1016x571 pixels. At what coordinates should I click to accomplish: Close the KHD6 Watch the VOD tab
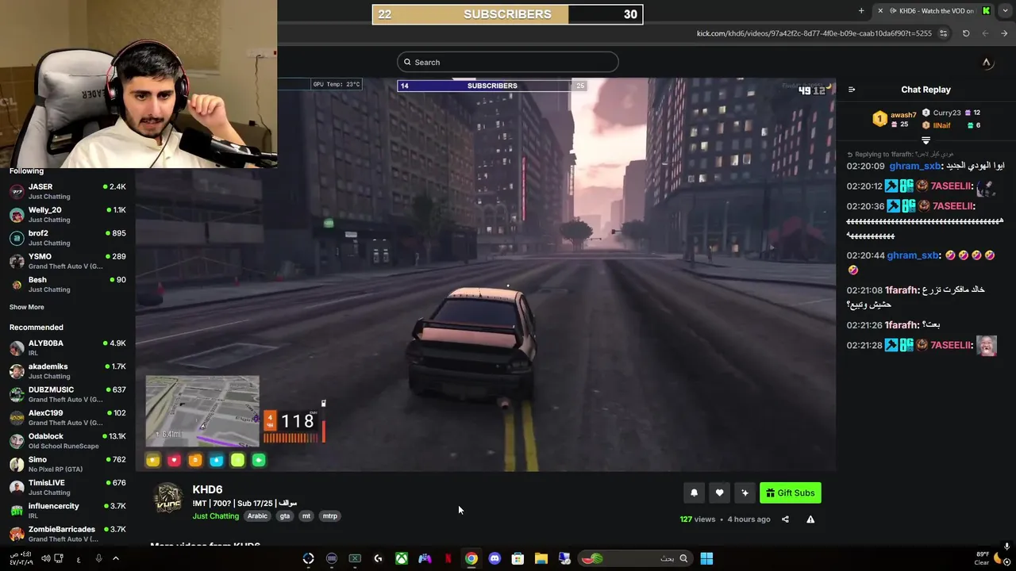880,10
